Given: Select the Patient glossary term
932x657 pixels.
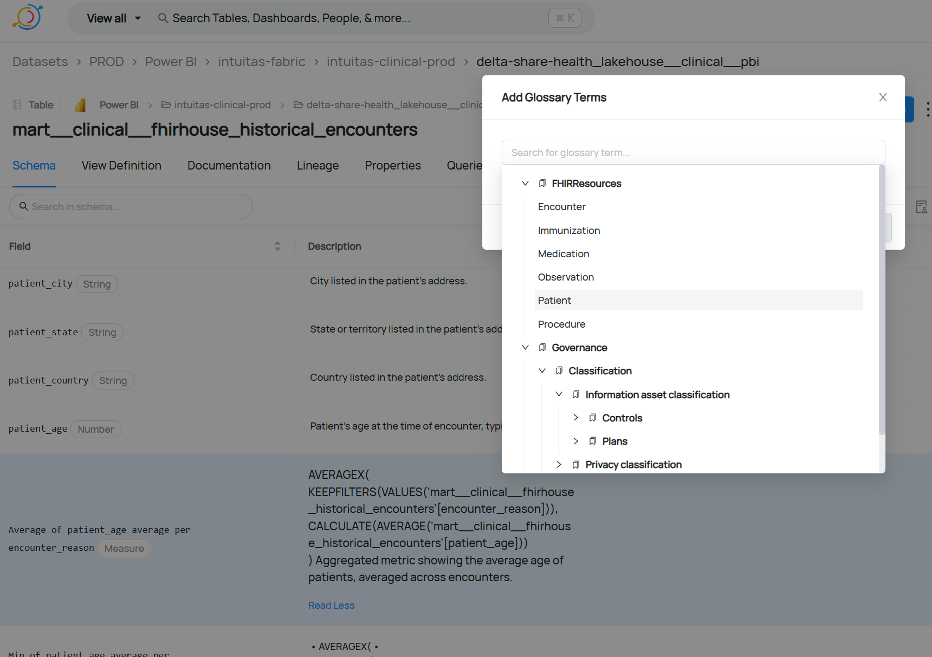Looking at the screenshot, I should [x=554, y=301].
